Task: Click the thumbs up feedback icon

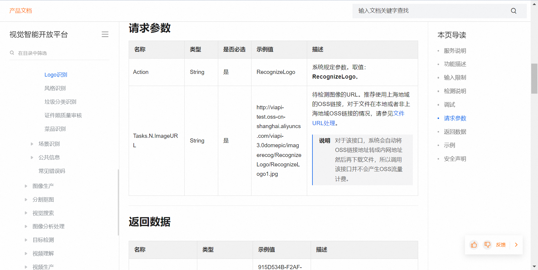Action: [x=474, y=245]
